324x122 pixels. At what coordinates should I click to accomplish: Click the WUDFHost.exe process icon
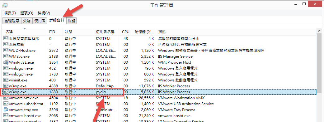tap(6, 50)
